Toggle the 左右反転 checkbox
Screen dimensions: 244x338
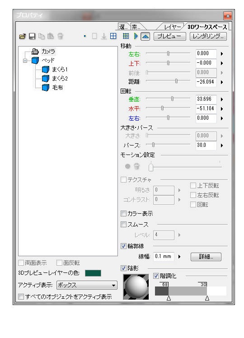[x=193, y=195]
